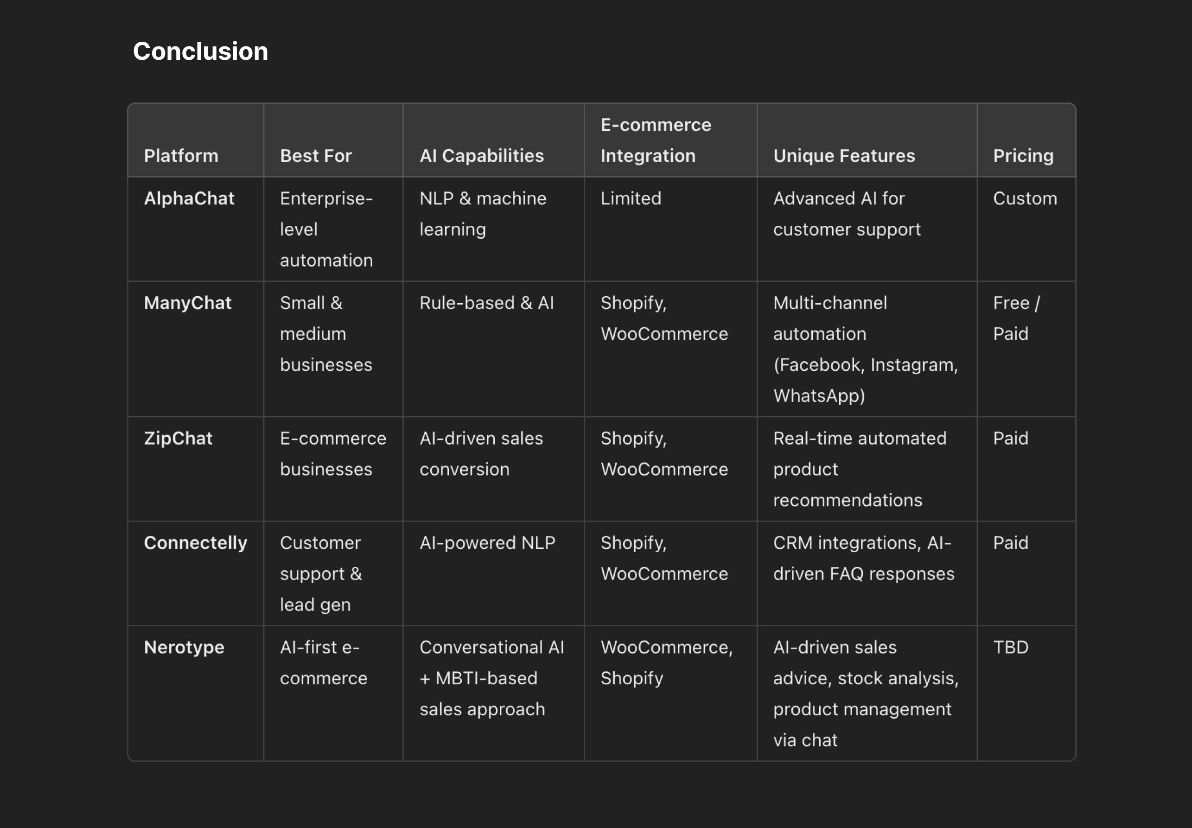Click the Limited integration cell
This screenshot has height=828, width=1192.
click(631, 198)
